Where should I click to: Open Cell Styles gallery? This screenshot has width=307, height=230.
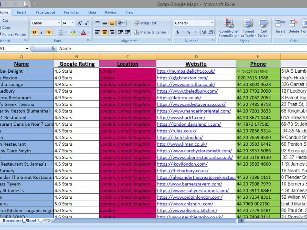[x=263, y=28]
